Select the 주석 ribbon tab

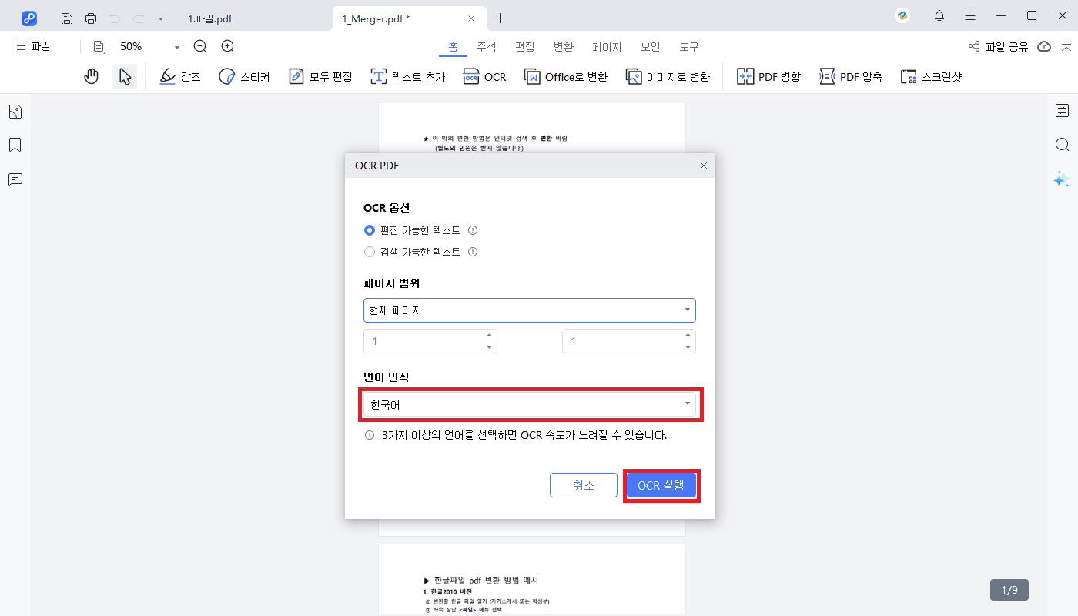tap(486, 46)
